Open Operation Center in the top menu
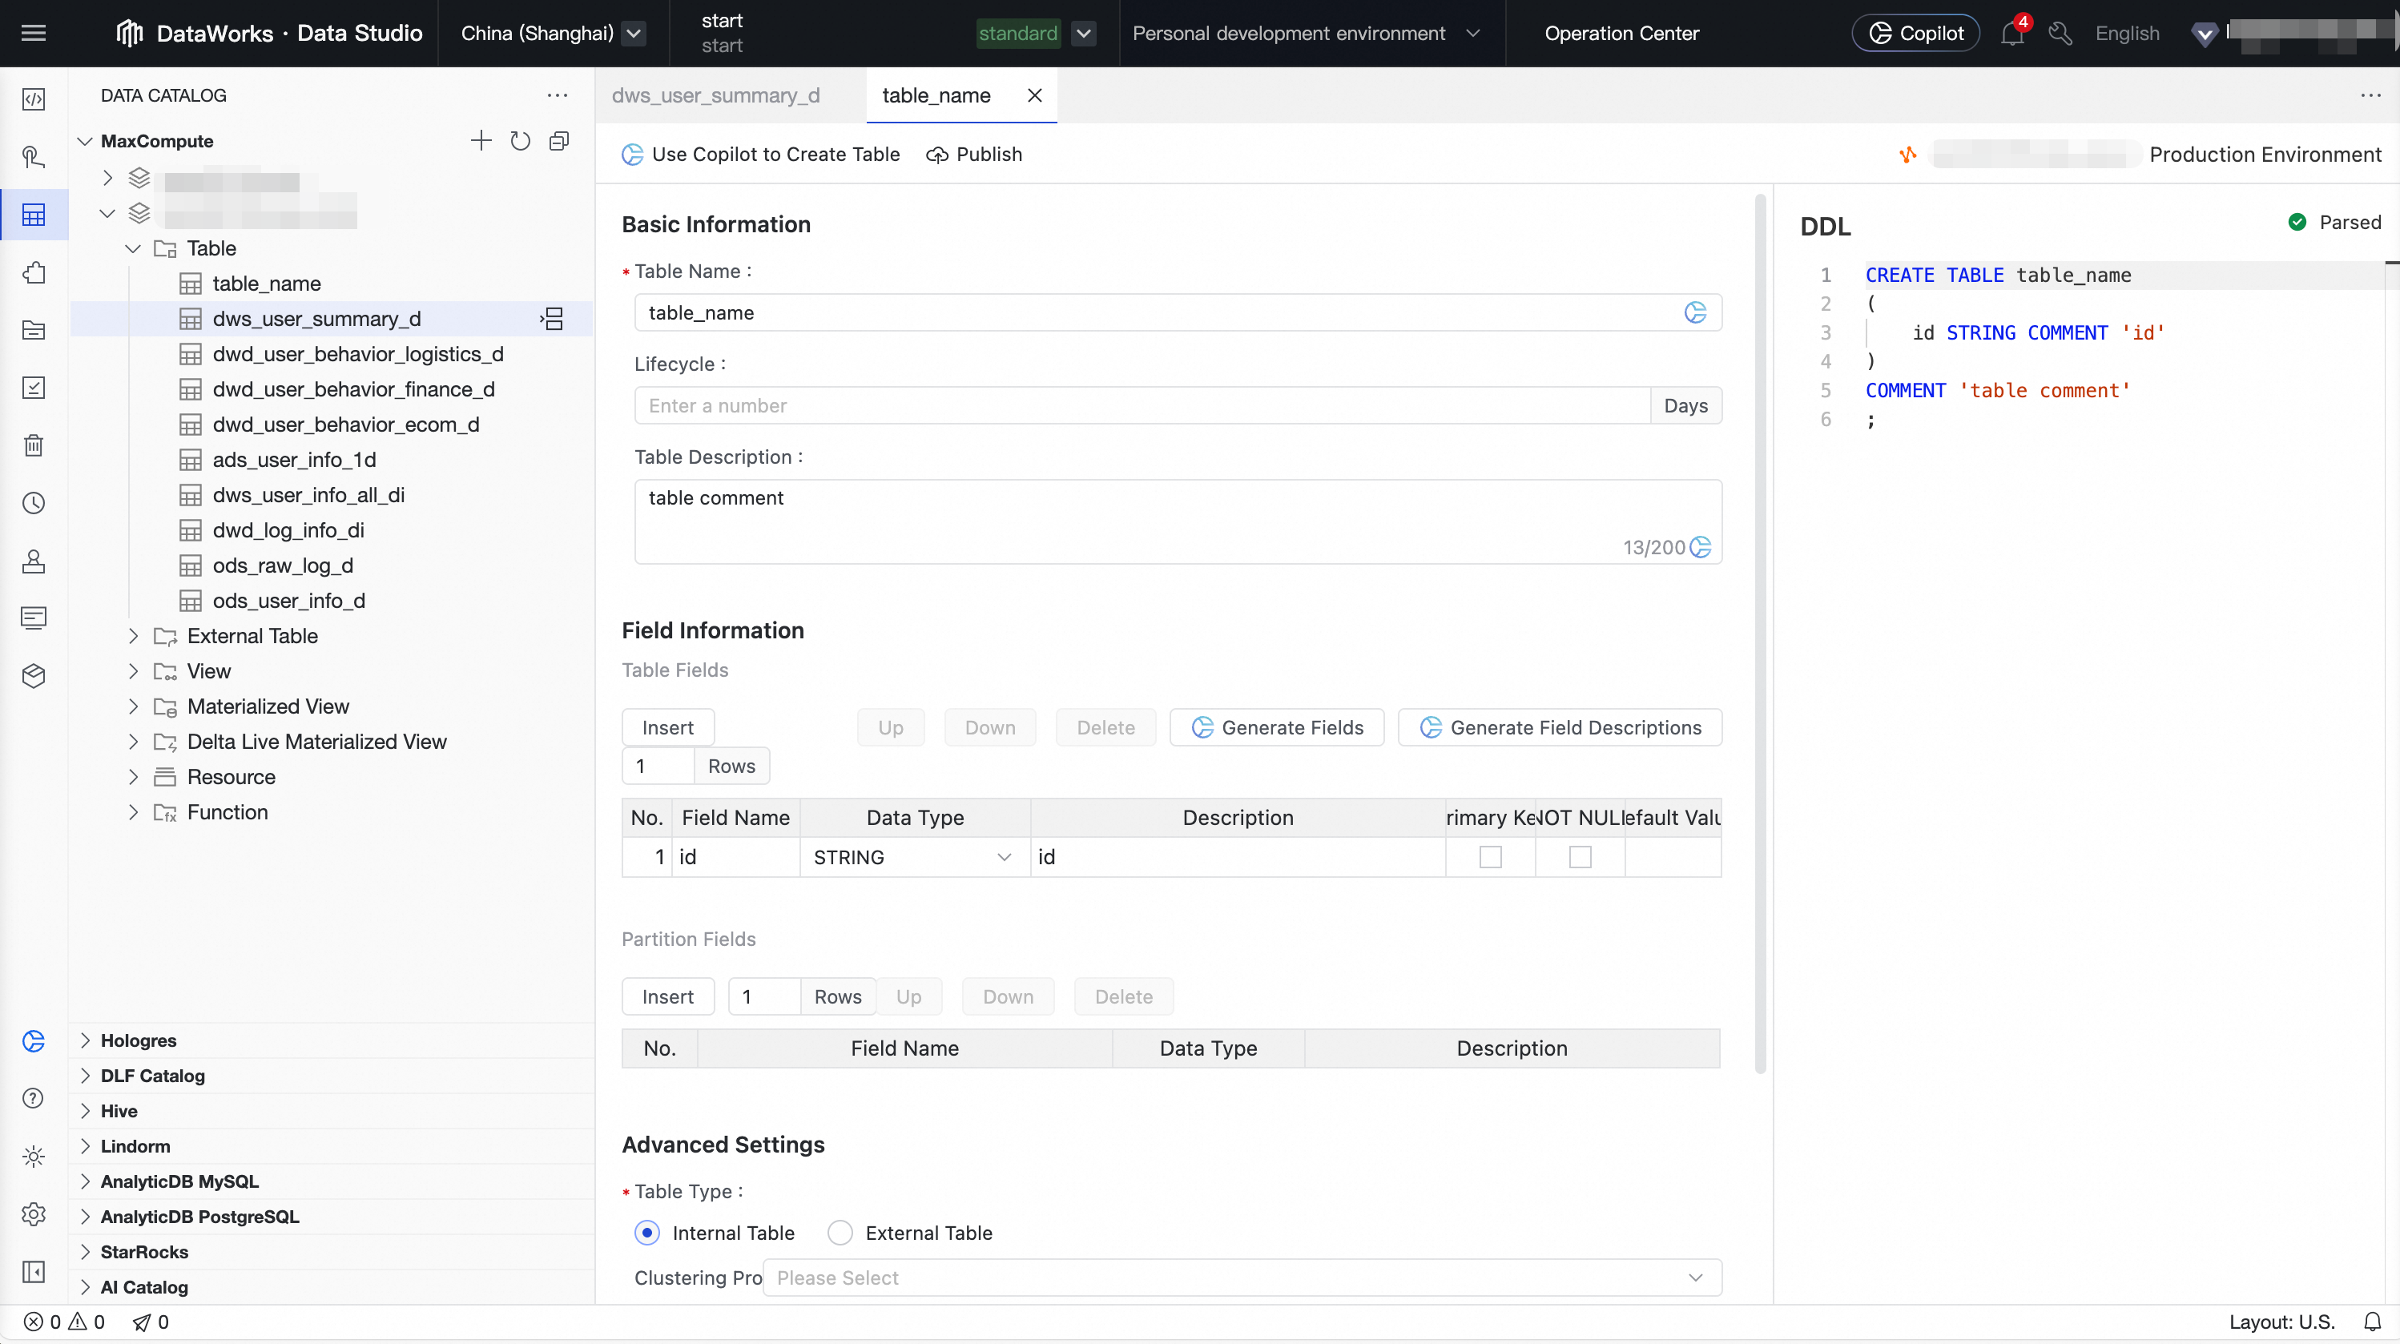 click(1621, 34)
